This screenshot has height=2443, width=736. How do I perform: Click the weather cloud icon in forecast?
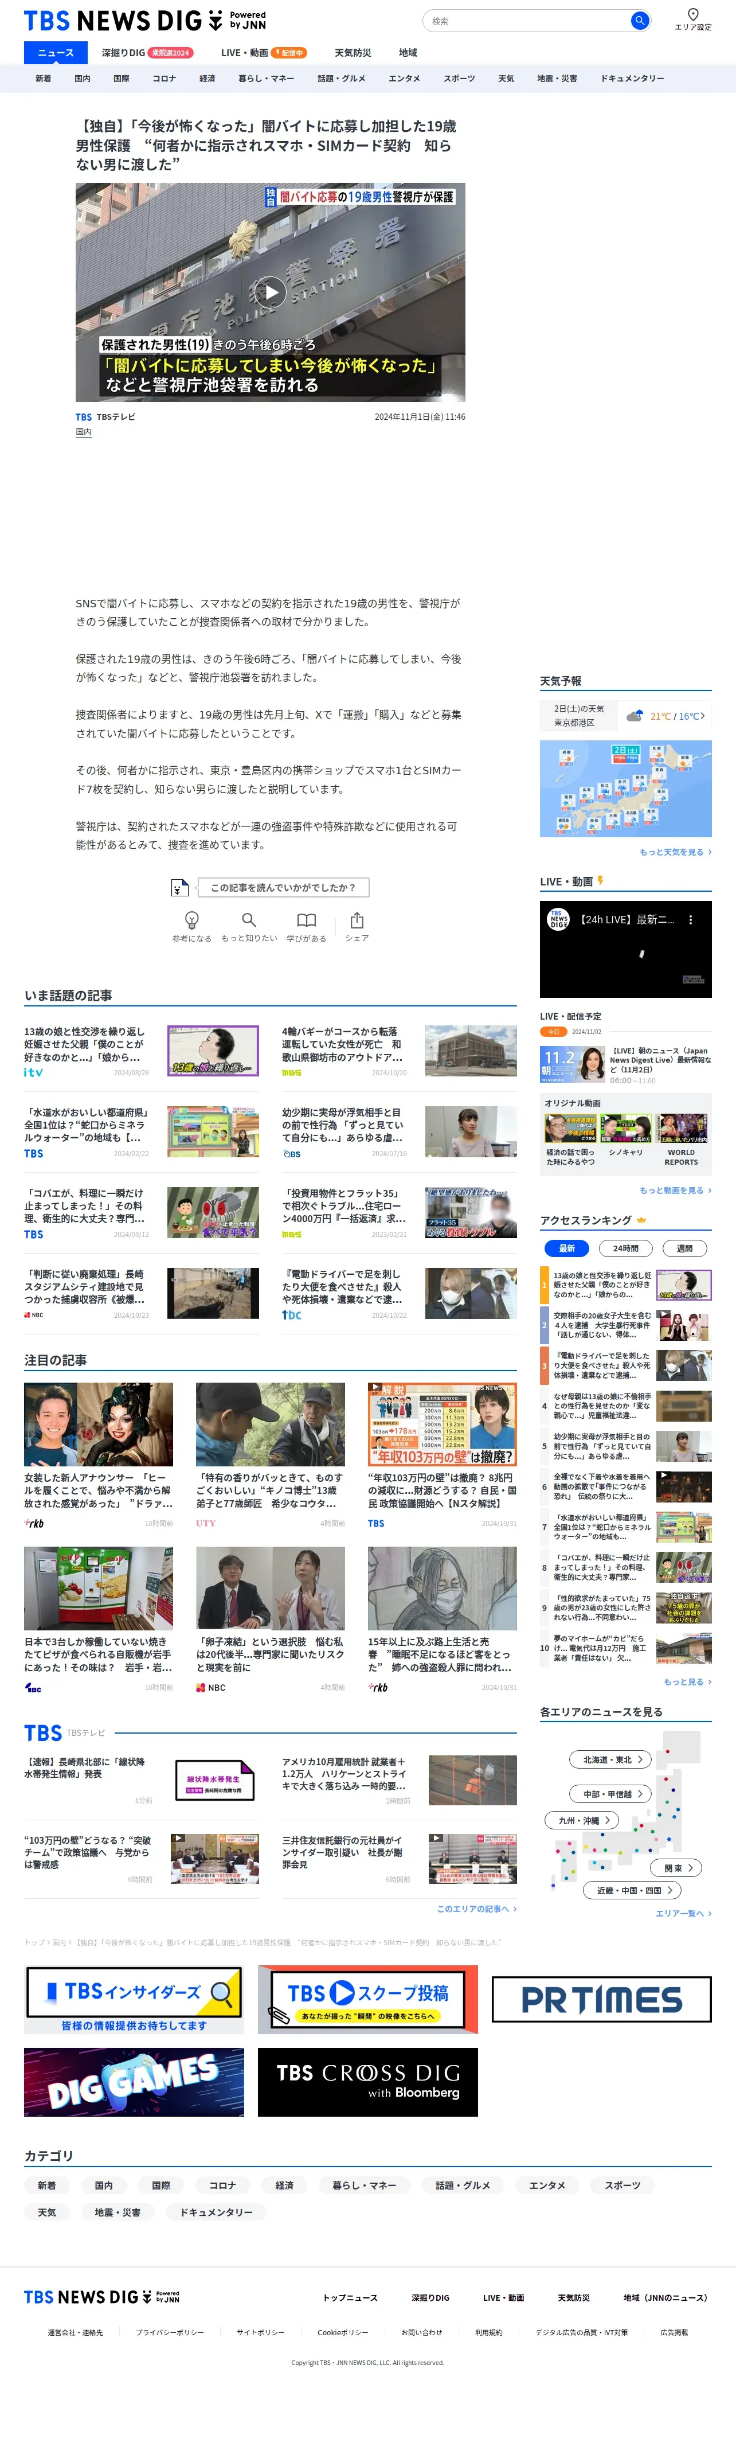[636, 716]
